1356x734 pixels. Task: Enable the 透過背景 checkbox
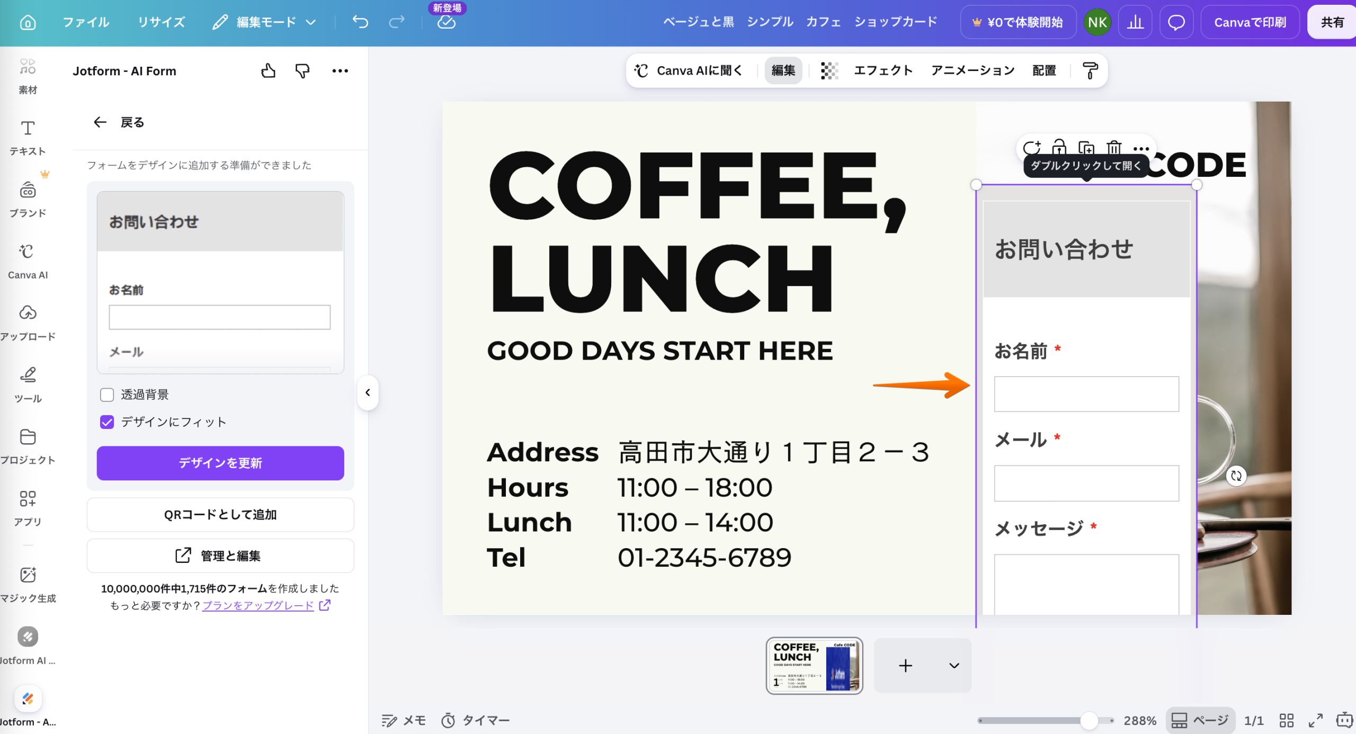pyautogui.click(x=107, y=395)
